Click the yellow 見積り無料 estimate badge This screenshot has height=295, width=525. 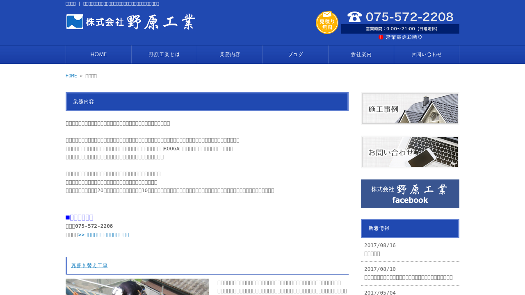[x=327, y=23]
